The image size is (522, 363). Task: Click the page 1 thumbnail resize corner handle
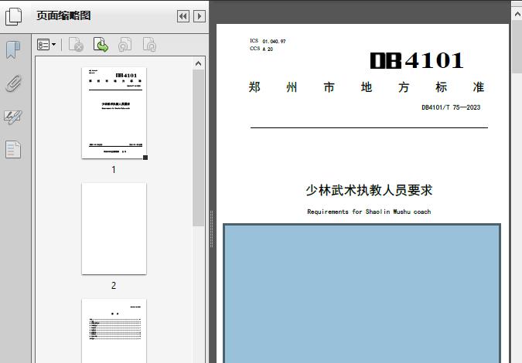(x=145, y=158)
